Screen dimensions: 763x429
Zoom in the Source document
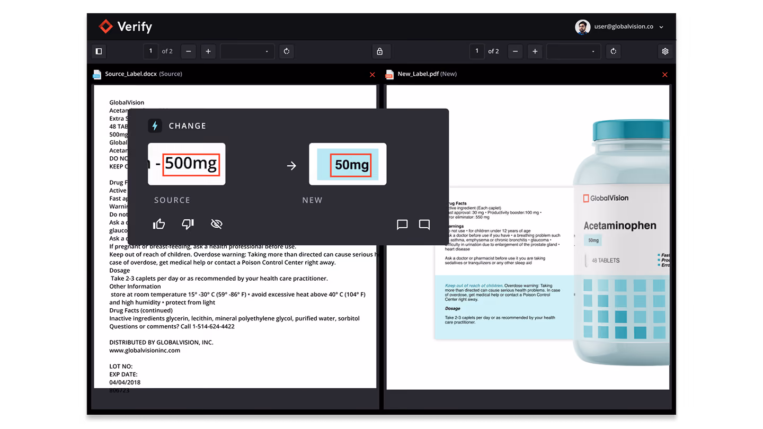point(208,51)
